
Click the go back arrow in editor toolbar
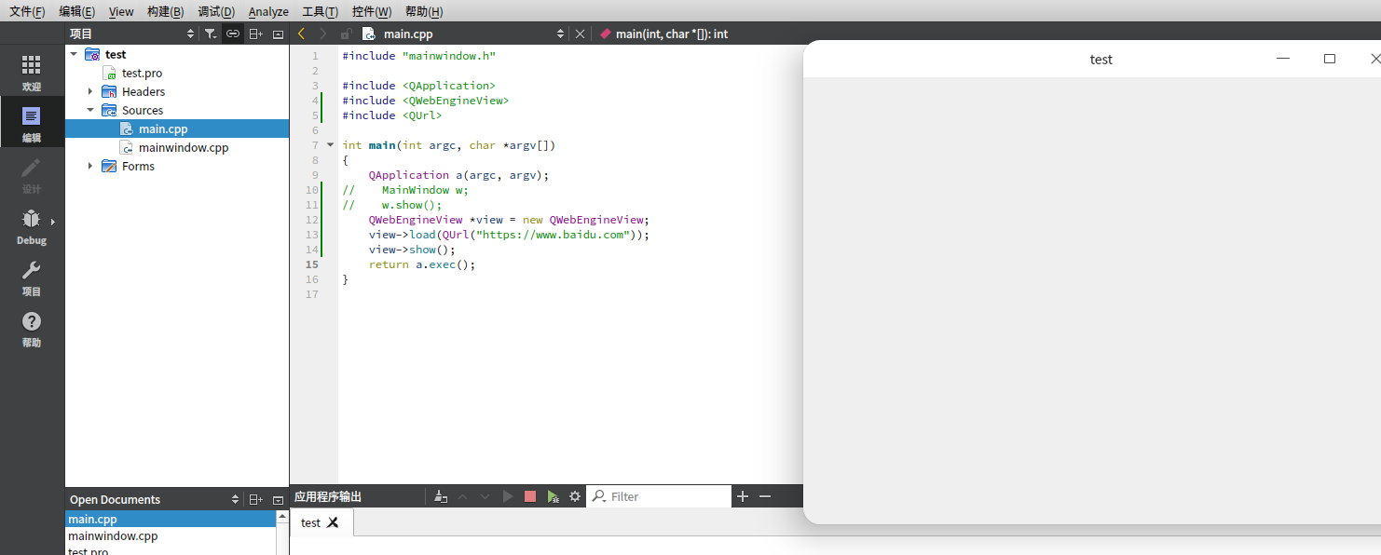301,34
